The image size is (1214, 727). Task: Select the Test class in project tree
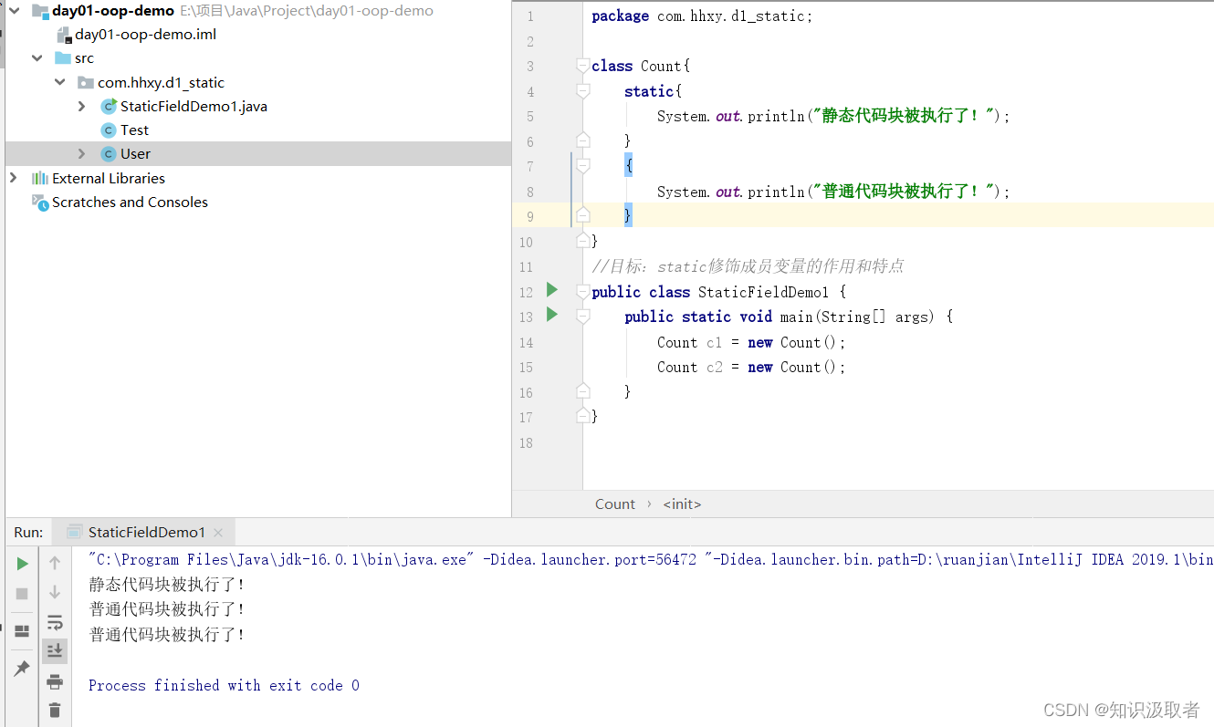pyautogui.click(x=134, y=130)
